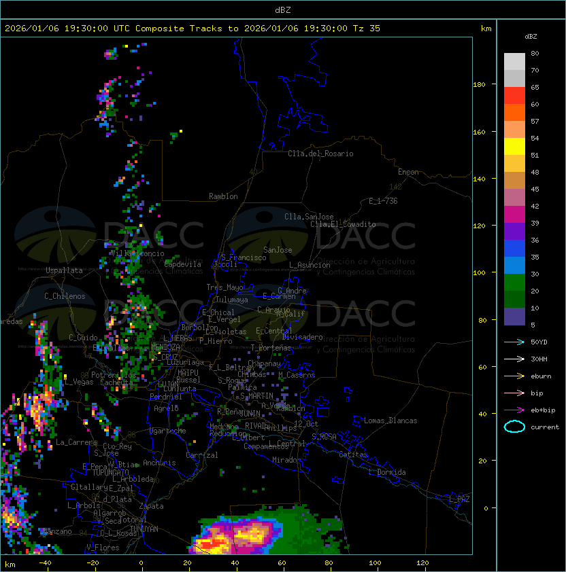Click the 'V_Flores' place label
Image resolution: width=566 pixels, height=572 pixels.
[103, 548]
